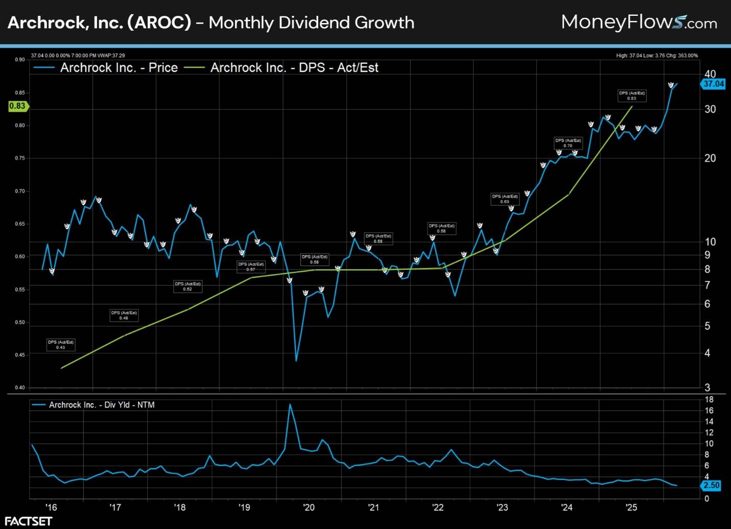The width and height of the screenshot is (731, 529).
Task: Select the last dividend marker beside the 37.04 tag
Action: (x=671, y=85)
